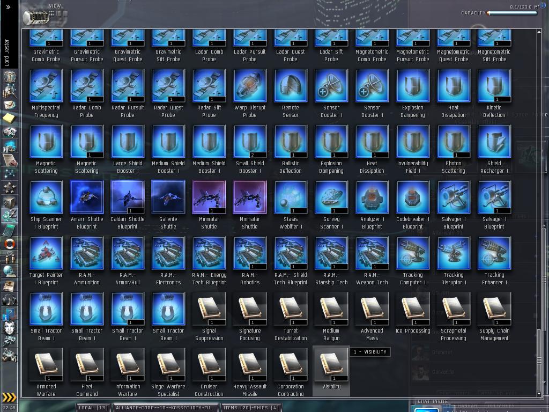549x412 pixels.
Task: Select the Scrapmetal Processing skill book
Action: coord(454,317)
